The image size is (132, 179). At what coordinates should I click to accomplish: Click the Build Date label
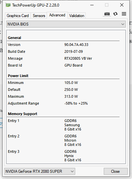tap(17, 51)
